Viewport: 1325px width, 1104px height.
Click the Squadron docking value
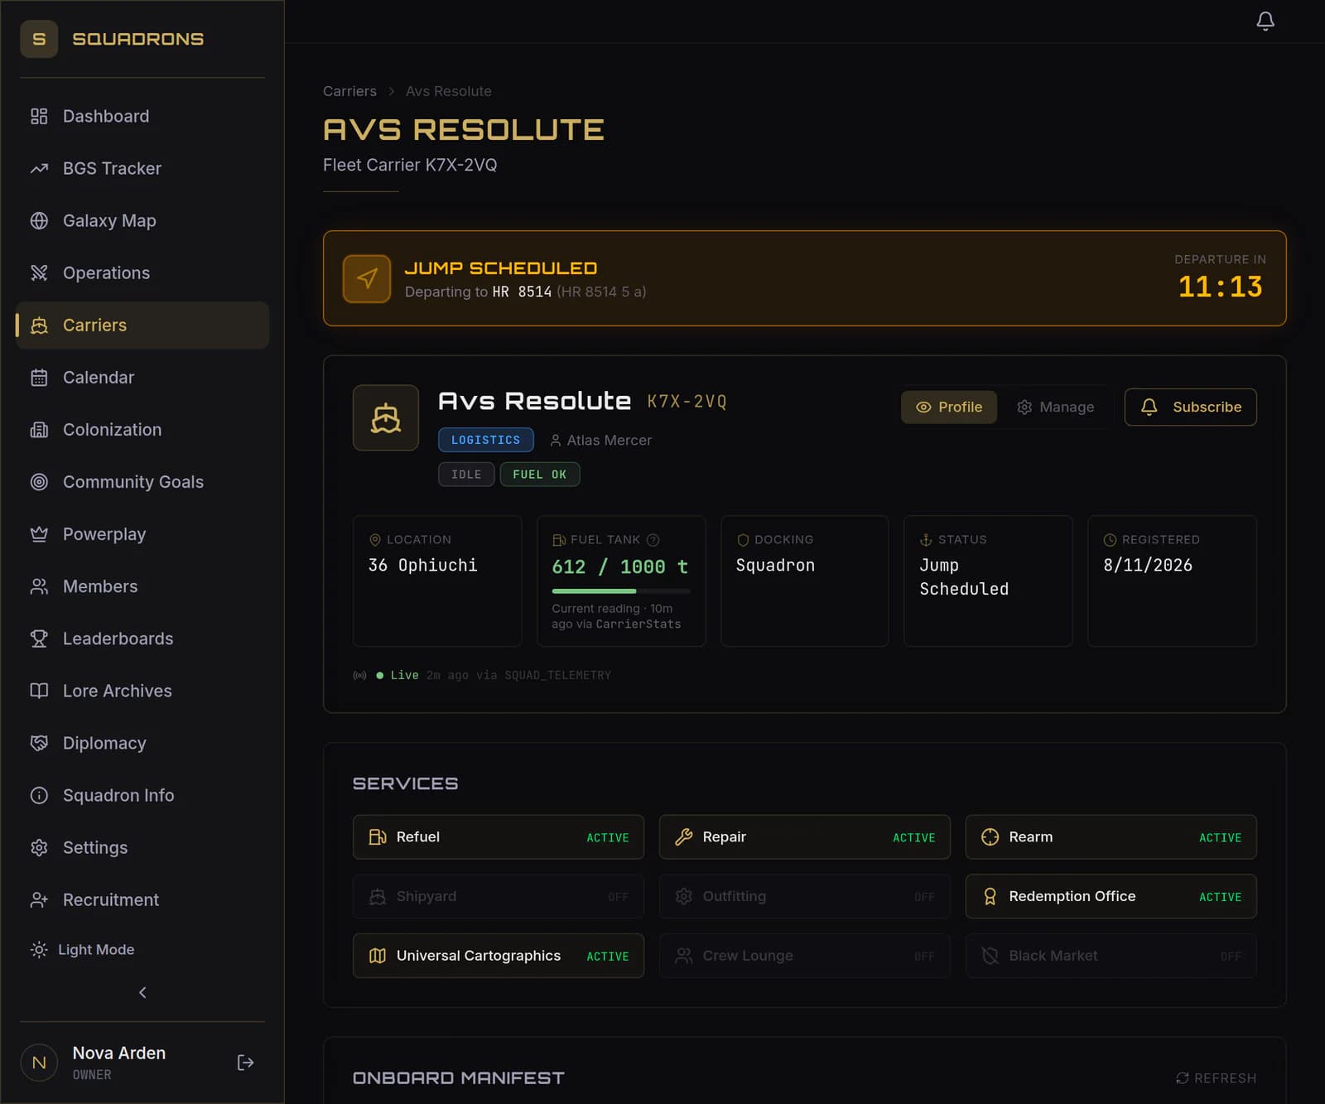coord(775,565)
